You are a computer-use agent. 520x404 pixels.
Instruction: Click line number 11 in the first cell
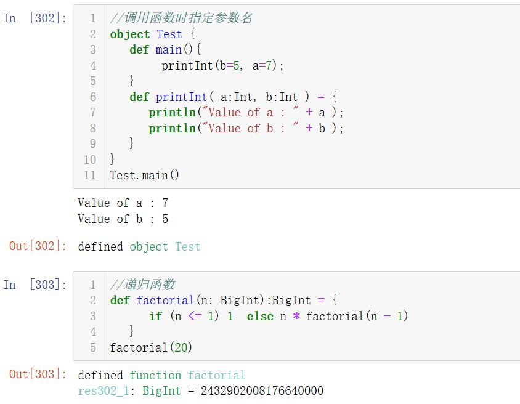(90, 176)
